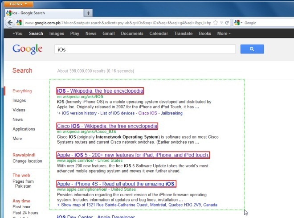The width and height of the screenshot is (294, 218).
Task: Click the Google logo
Action: tap(27, 49)
